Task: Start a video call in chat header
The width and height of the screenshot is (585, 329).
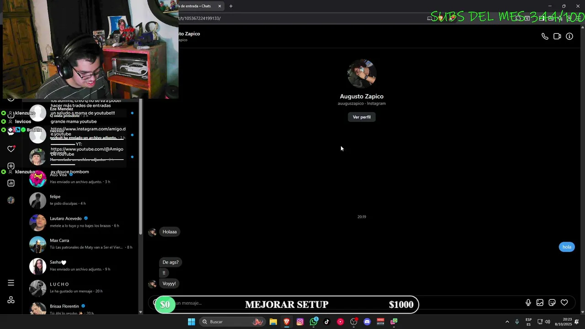Action: point(557,37)
